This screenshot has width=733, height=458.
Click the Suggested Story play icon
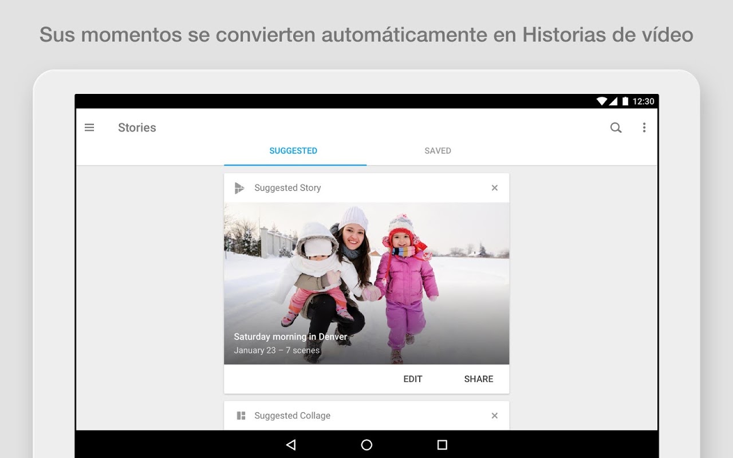click(x=239, y=188)
